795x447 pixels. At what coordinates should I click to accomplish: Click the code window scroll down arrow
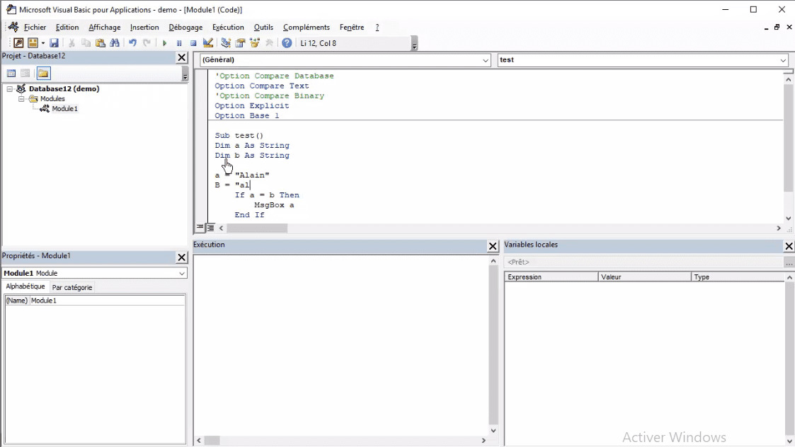coord(789,219)
